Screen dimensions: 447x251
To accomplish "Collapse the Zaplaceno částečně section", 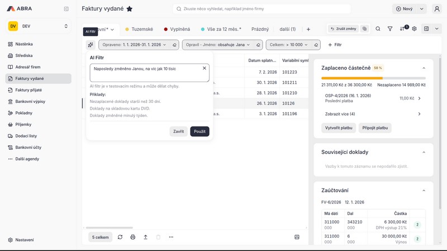I will point(424,68).
